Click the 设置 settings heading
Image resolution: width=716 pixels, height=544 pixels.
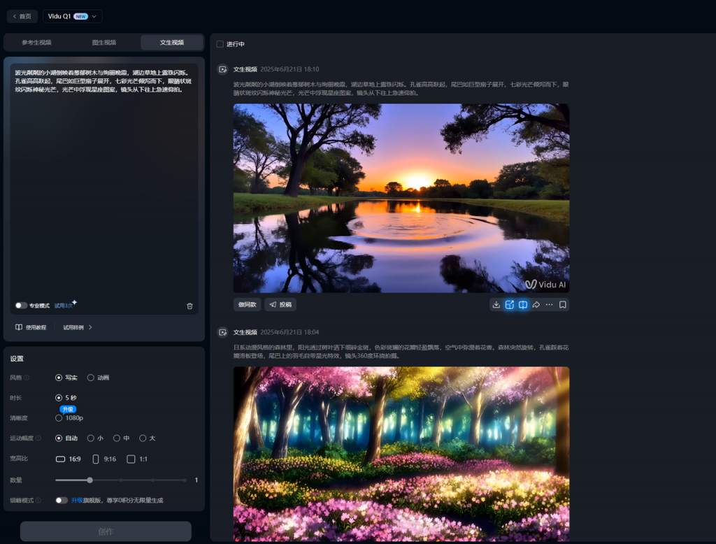point(17,359)
